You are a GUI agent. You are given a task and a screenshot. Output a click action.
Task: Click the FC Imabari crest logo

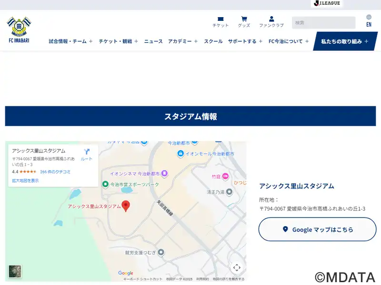click(19, 29)
